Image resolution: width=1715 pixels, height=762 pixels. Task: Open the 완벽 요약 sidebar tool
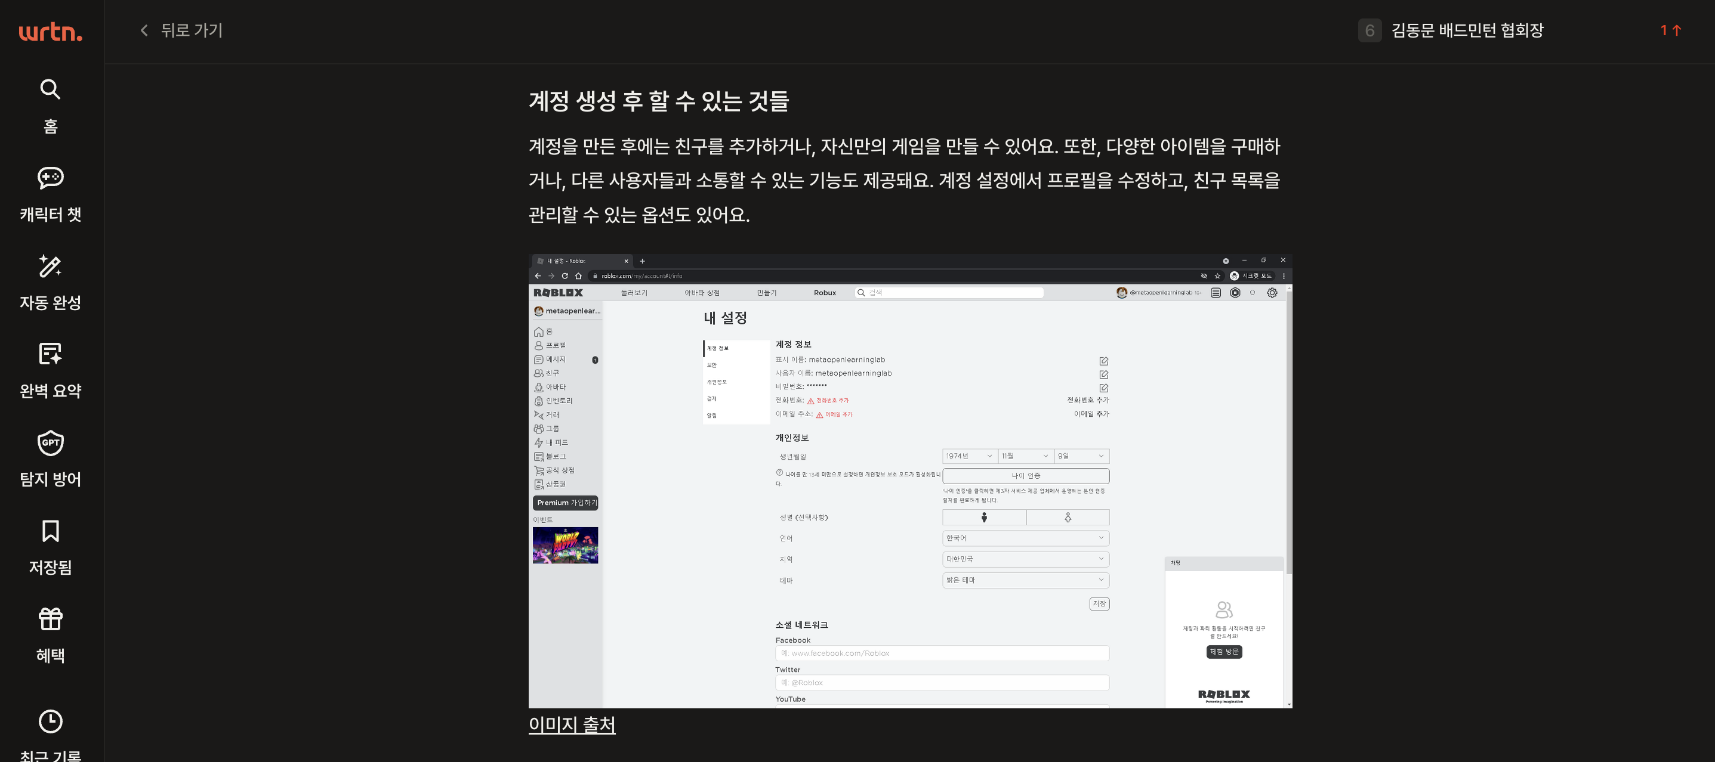51,355
